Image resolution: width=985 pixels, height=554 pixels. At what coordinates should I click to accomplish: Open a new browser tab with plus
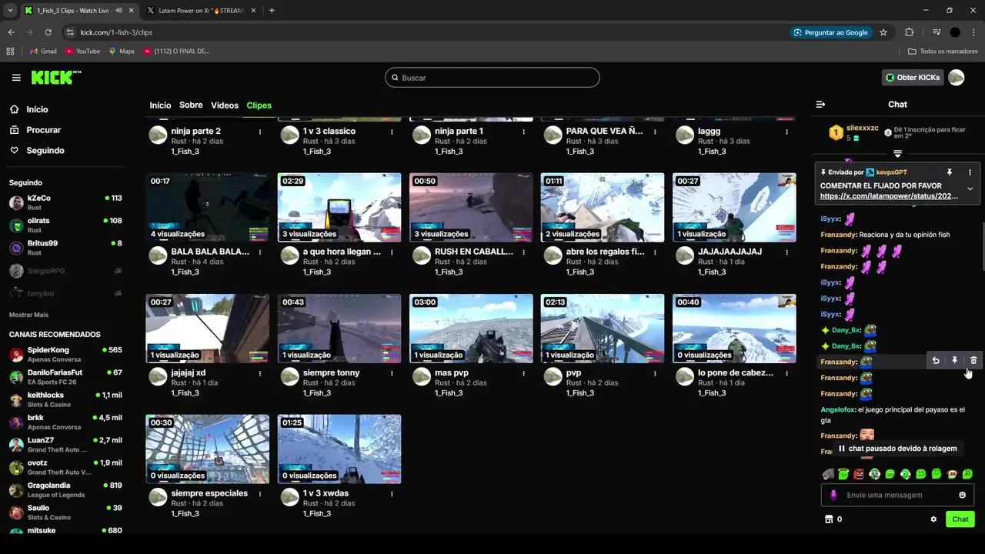(272, 11)
